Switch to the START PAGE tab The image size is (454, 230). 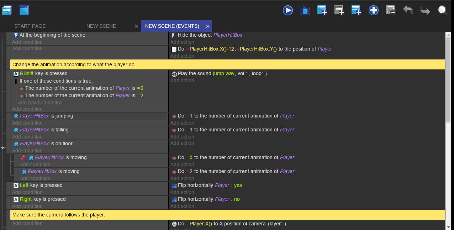[30, 26]
